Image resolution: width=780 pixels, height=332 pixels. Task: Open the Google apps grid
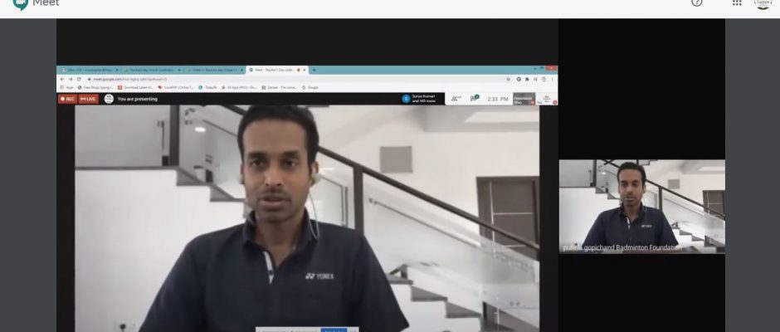[x=737, y=2]
